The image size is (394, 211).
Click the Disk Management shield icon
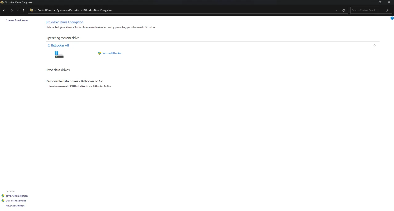(3, 201)
